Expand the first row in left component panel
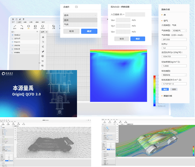 (x=25, y=35)
